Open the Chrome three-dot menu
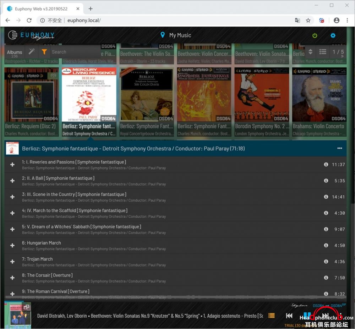The image size is (355, 329). 347,20
